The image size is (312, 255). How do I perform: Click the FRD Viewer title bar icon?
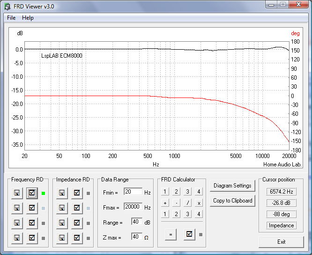[x=7, y=7]
